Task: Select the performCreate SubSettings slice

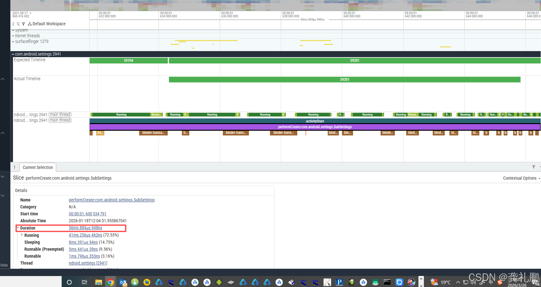Action: (315, 127)
